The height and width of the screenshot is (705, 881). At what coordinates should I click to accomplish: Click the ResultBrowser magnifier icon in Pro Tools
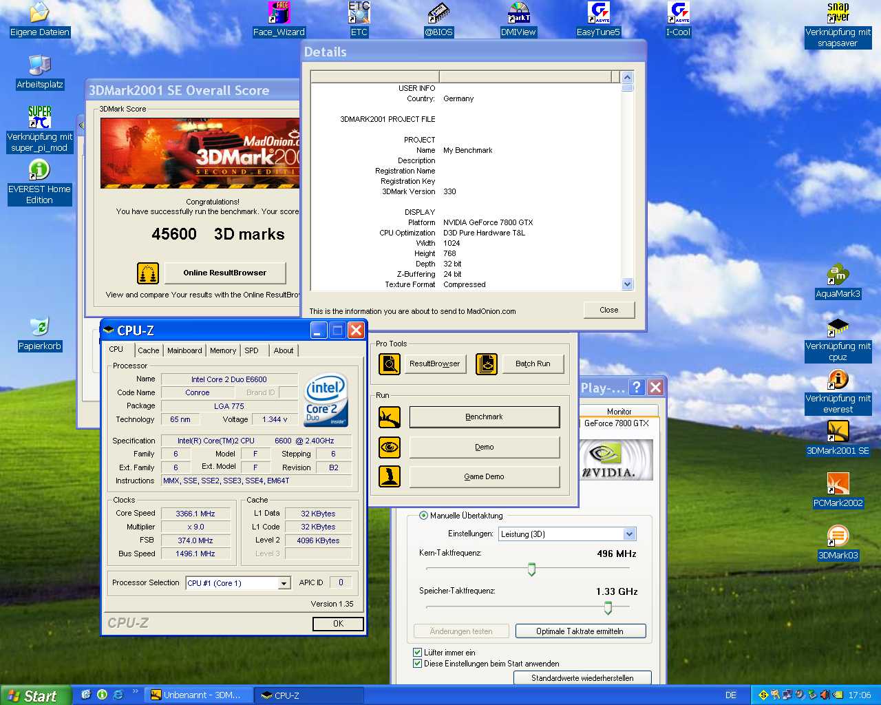tap(390, 364)
